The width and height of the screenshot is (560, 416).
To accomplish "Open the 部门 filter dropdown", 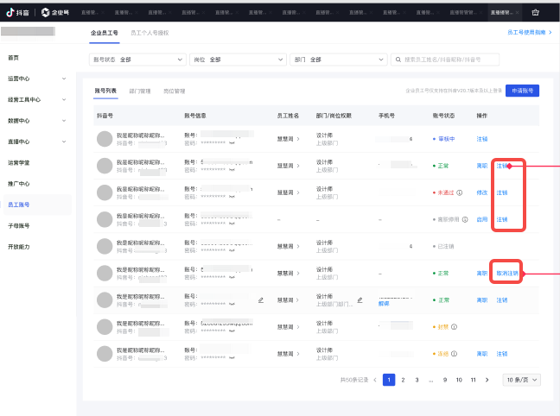I will pyautogui.click(x=339, y=60).
